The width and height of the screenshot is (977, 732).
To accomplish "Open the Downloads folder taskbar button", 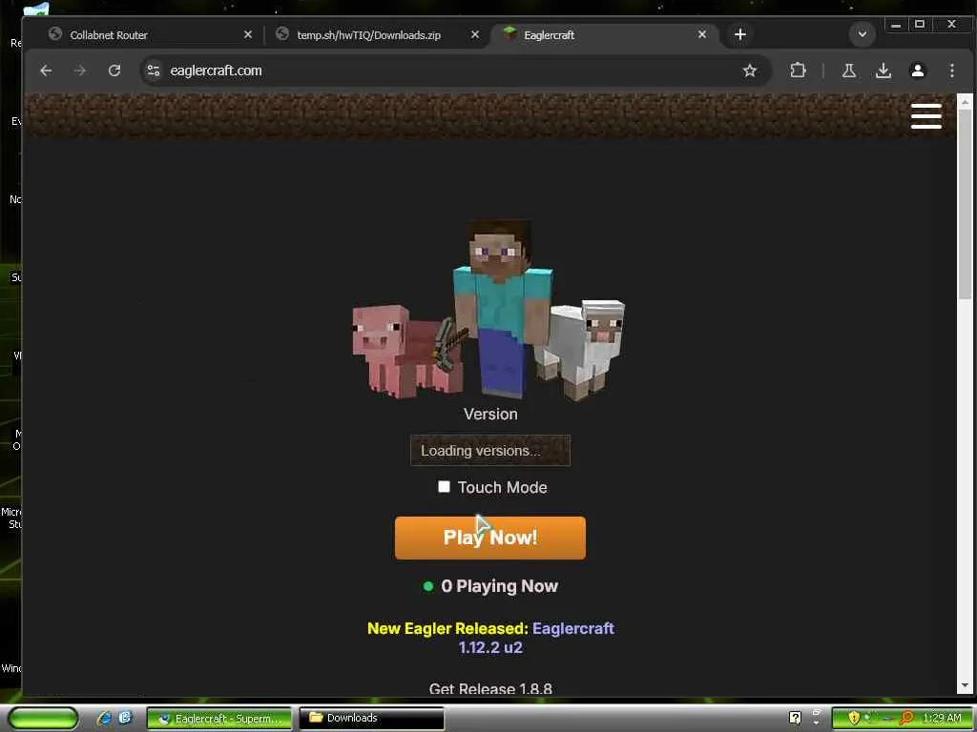I will point(371,719).
